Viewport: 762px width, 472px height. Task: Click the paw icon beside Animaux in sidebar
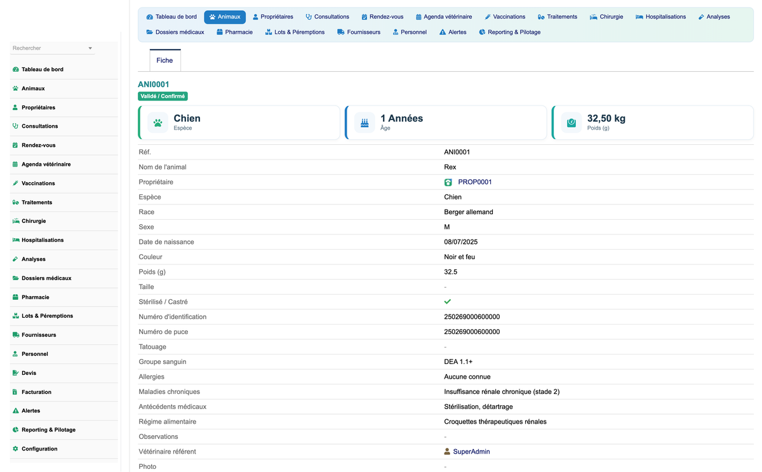pos(15,88)
